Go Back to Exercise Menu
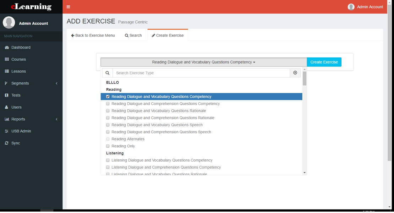The width and height of the screenshot is (394, 213). pyautogui.click(x=93, y=35)
